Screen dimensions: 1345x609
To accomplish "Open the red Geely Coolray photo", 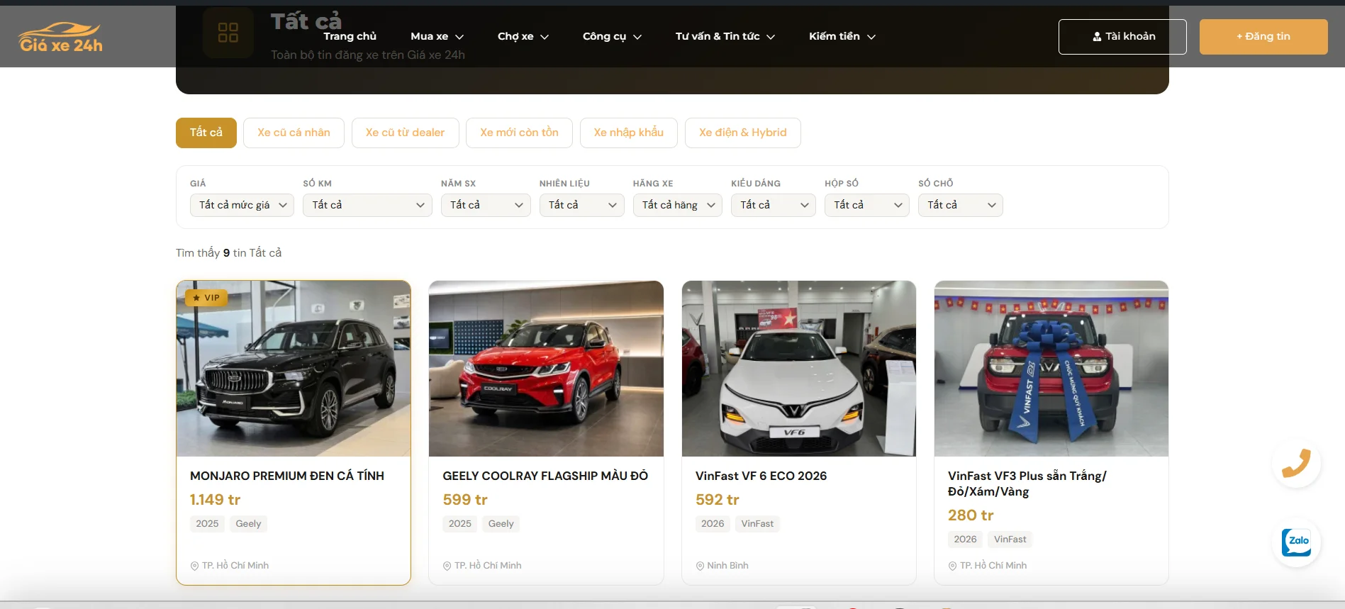I will pyautogui.click(x=546, y=369).
